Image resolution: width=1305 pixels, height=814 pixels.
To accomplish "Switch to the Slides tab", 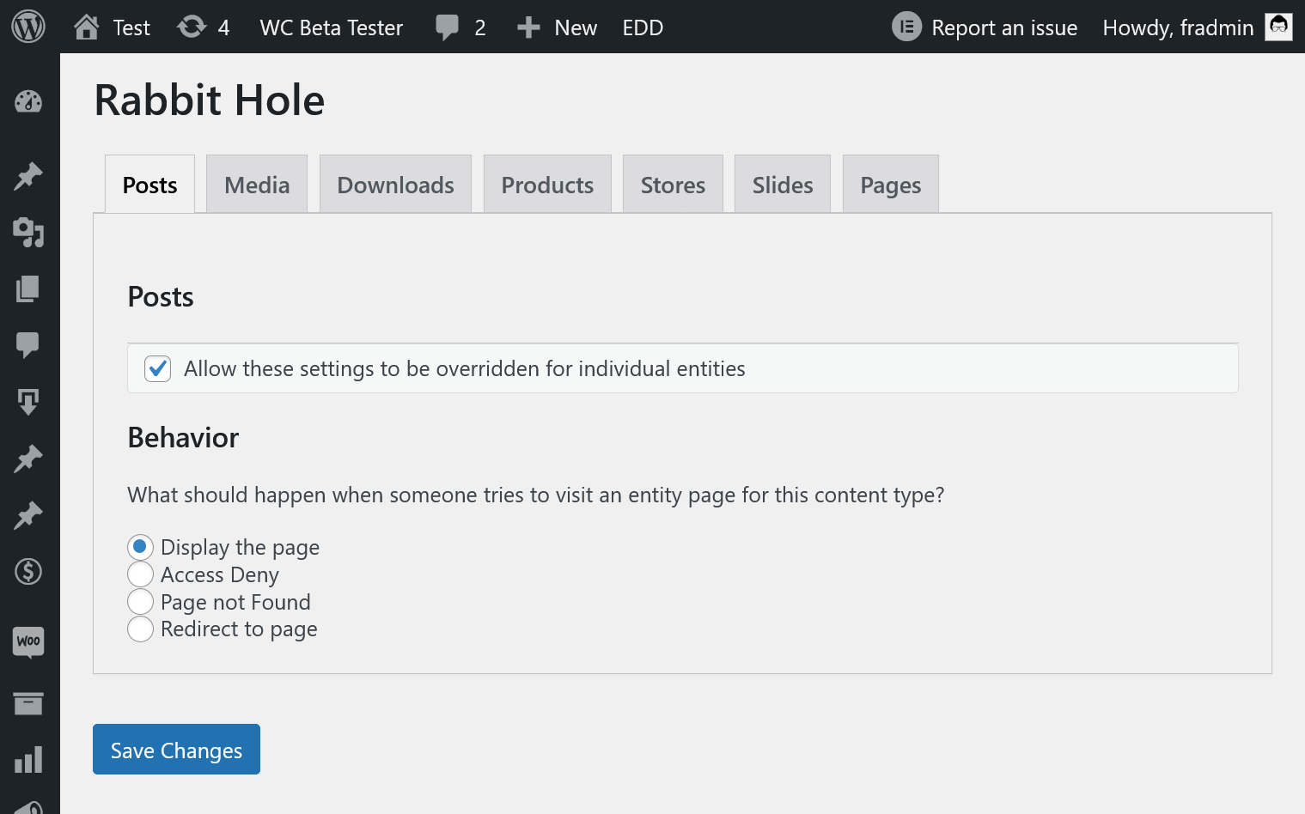I will (783, 185).
